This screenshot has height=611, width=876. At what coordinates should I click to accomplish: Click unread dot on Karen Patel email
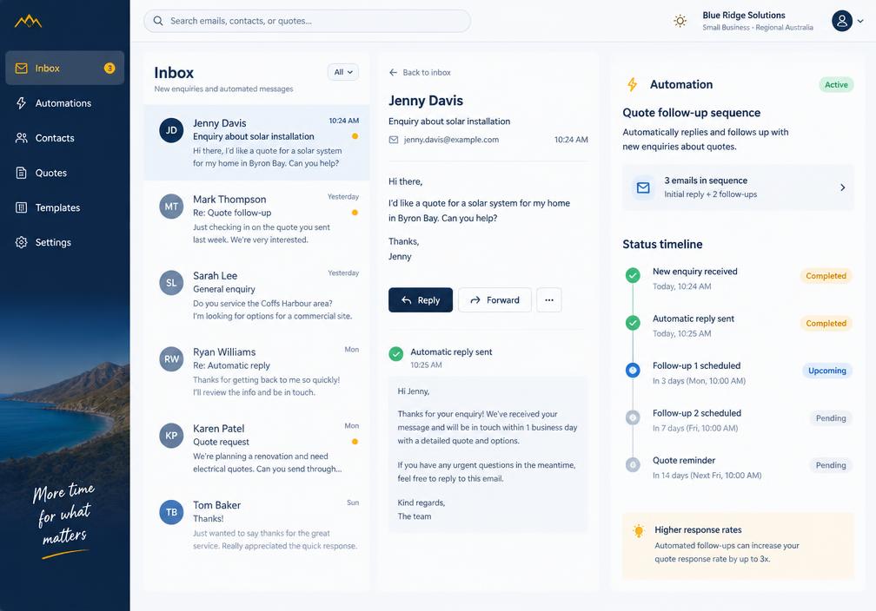tap(355, 442)
